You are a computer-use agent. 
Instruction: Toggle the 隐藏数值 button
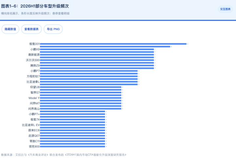(10, 29)
